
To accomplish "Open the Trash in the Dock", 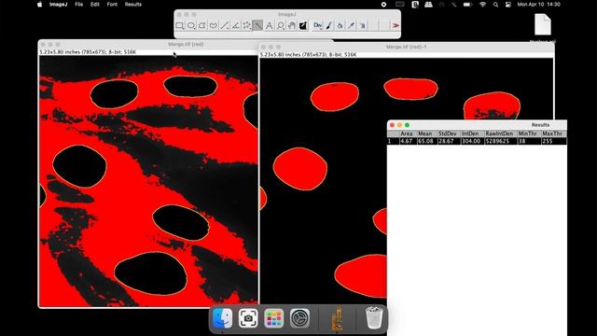I will (x=373, y=317).
